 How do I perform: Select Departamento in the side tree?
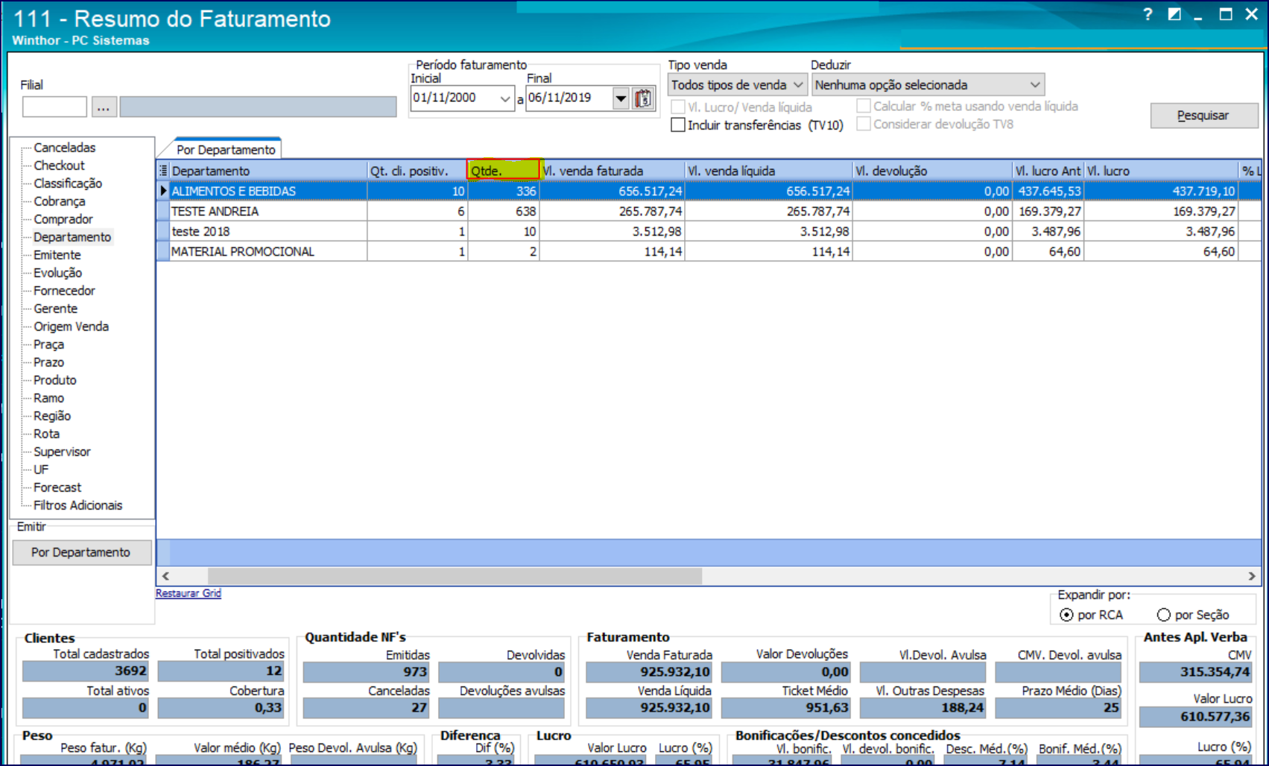(72, 237)
